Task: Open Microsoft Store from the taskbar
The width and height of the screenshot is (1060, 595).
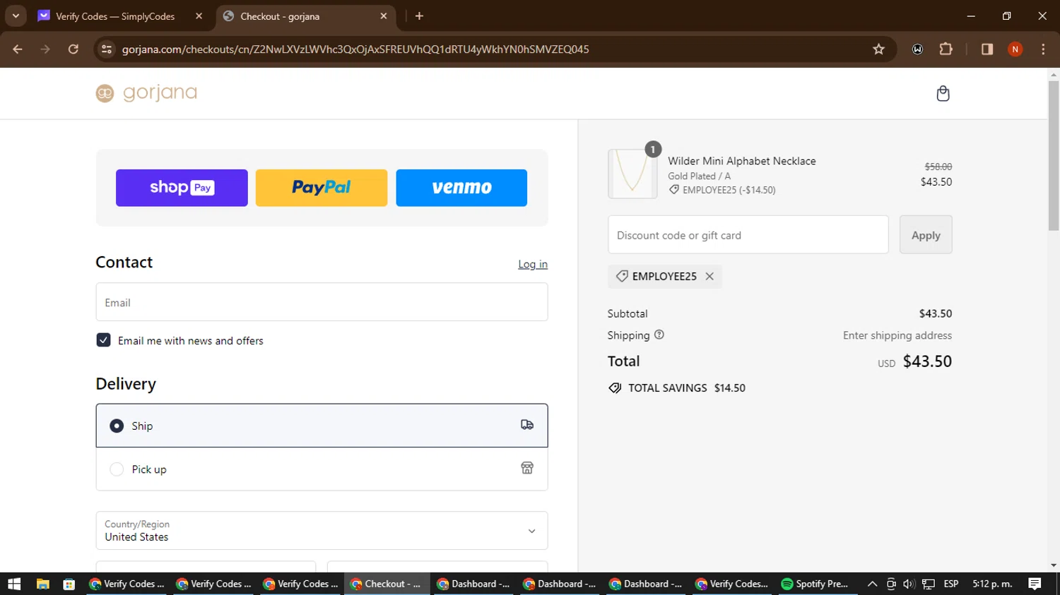Action: point(69,584)
